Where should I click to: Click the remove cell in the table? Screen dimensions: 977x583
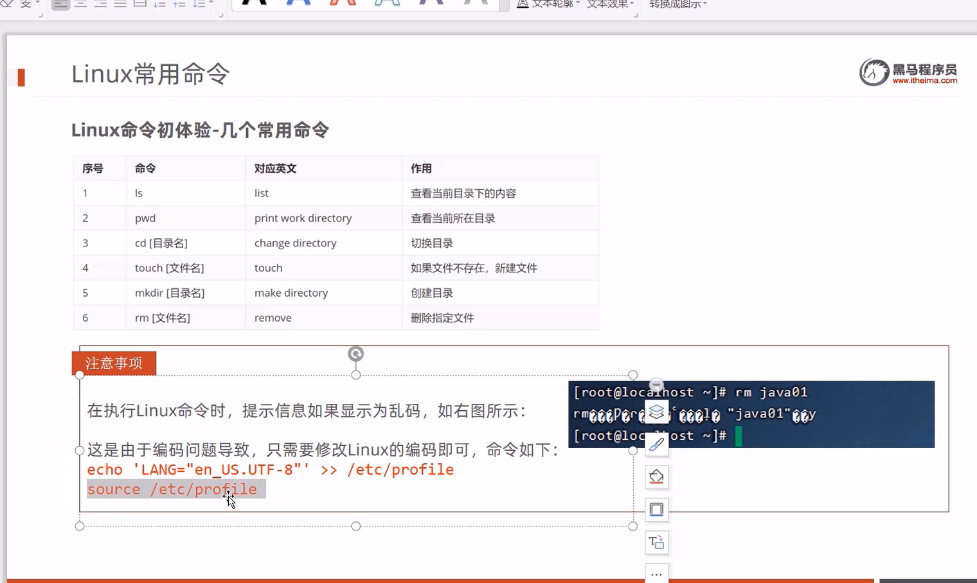[x=324, y=318]
